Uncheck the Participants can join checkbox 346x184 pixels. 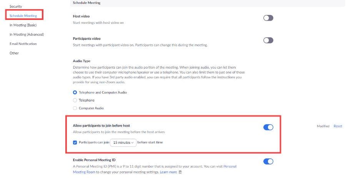pyautogui.click(x=75, y=143)
